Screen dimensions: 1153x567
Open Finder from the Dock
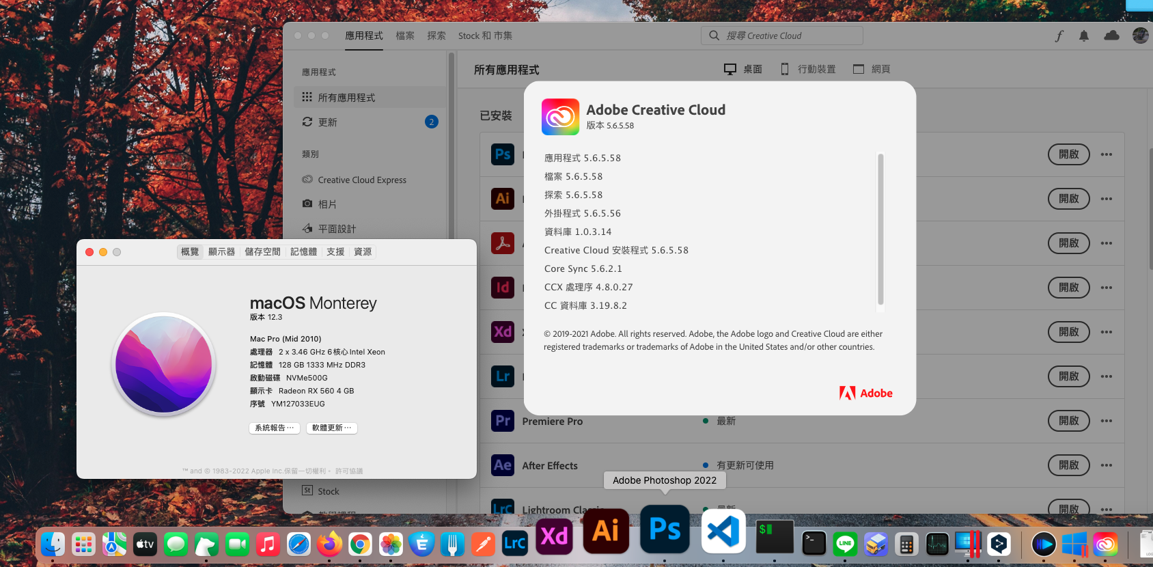click(53, 544)
